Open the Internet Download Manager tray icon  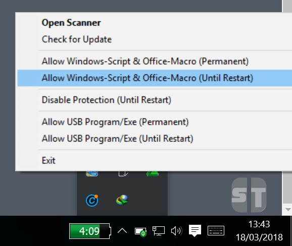(x=122, y=200)
